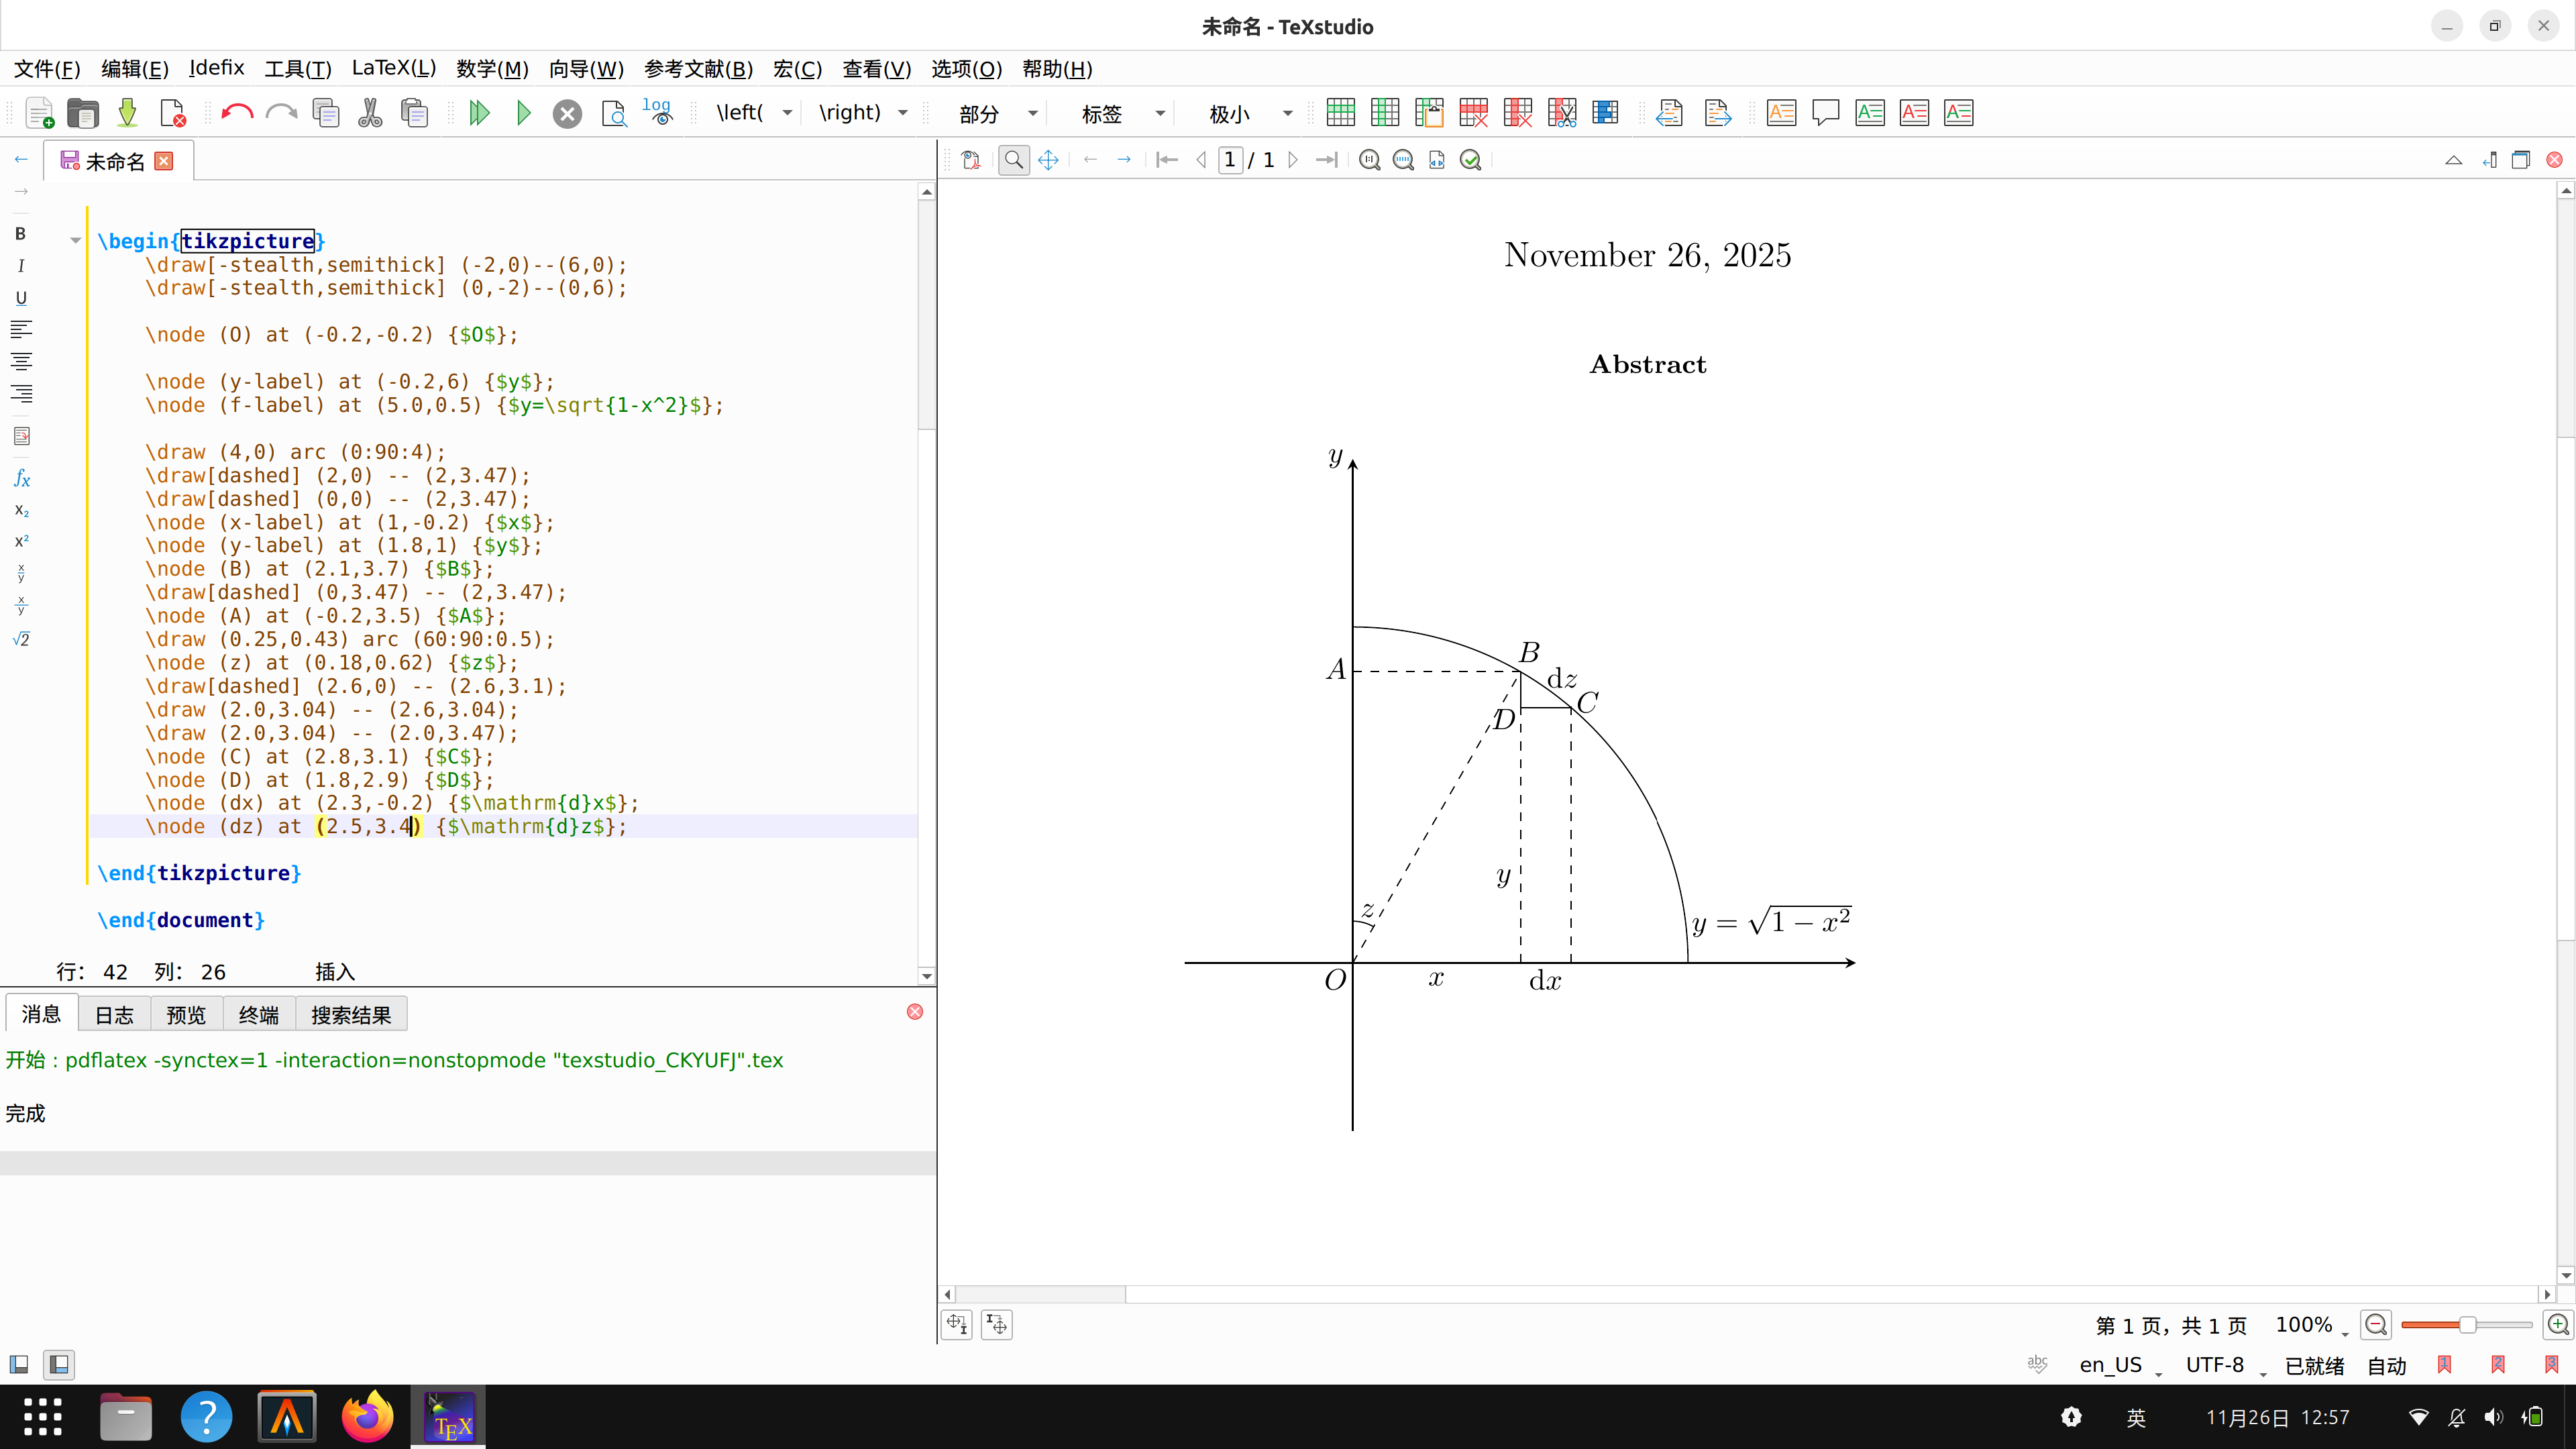2576x1449 pixels.
Task: Open the 搜索结果 search results tab
Action: [351, 1015]
